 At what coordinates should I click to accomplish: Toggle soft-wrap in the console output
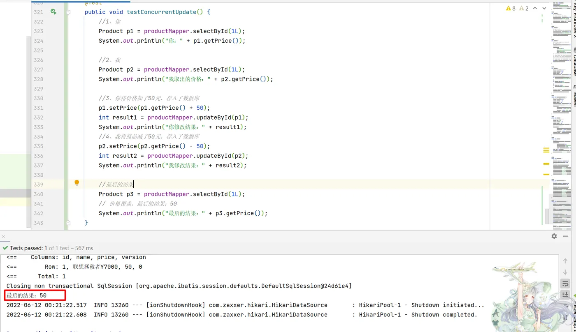(x=565, y=284)
